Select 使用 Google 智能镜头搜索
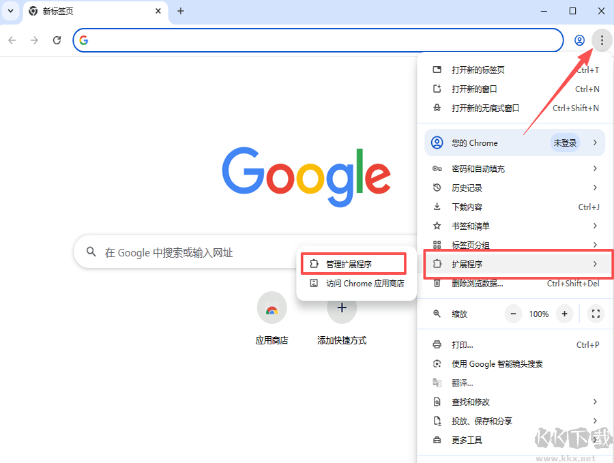The image size is (614, 463). point(515,364)
